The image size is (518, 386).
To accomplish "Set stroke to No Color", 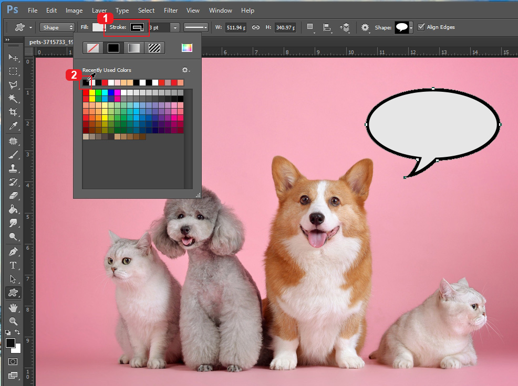I will (93, 48).
